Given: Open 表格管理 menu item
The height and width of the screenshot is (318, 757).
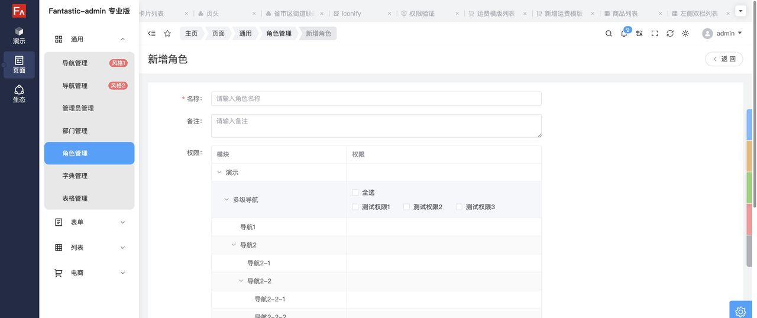Looking at the screenshot, I should [89, 198].
